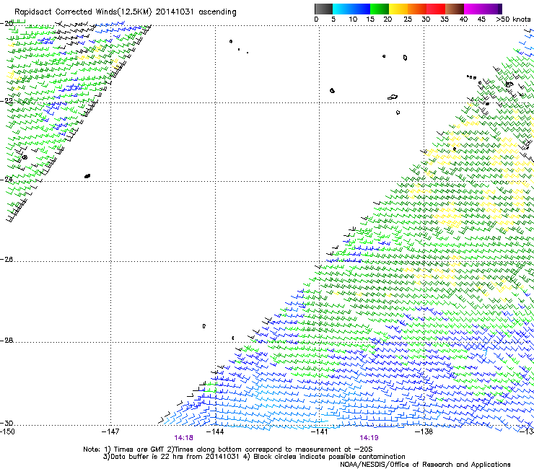
Task: Click the purple time label 14:19
Action: [x=369, y=438]
